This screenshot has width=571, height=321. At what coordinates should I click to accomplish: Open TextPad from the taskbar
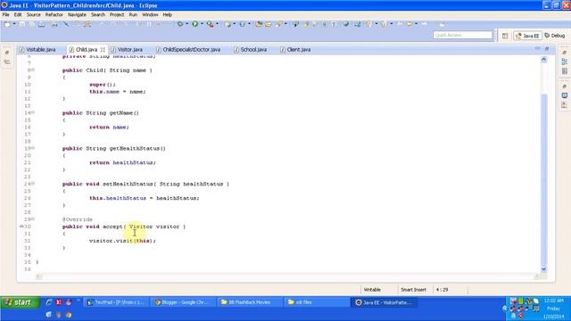[x=116, y=302]
